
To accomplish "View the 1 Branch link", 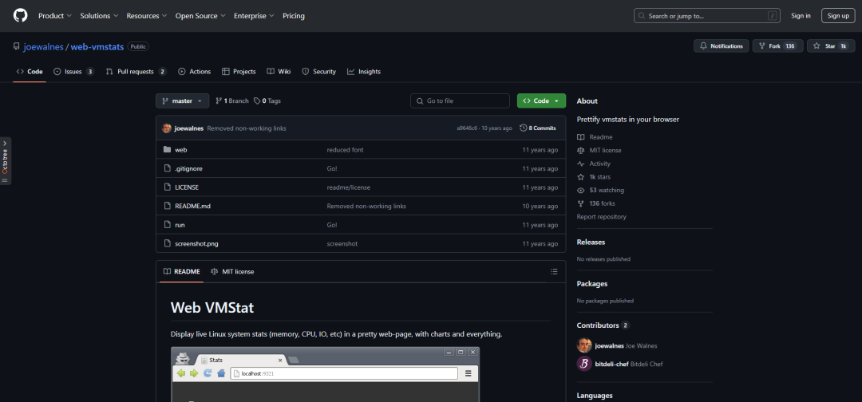I will pos(232,101).
